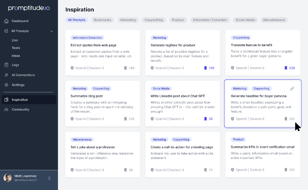This screenshot has height=190, width=308.
Task: Open Tests under All Prompts
Action: [16, 48]
